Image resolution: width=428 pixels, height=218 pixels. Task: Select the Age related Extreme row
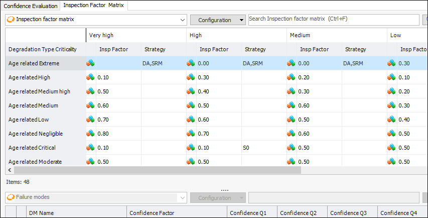pyautogui.click(x=34, y=63)
